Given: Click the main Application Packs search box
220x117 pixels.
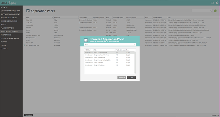Looking at the screenshot, I should point(202,11).
